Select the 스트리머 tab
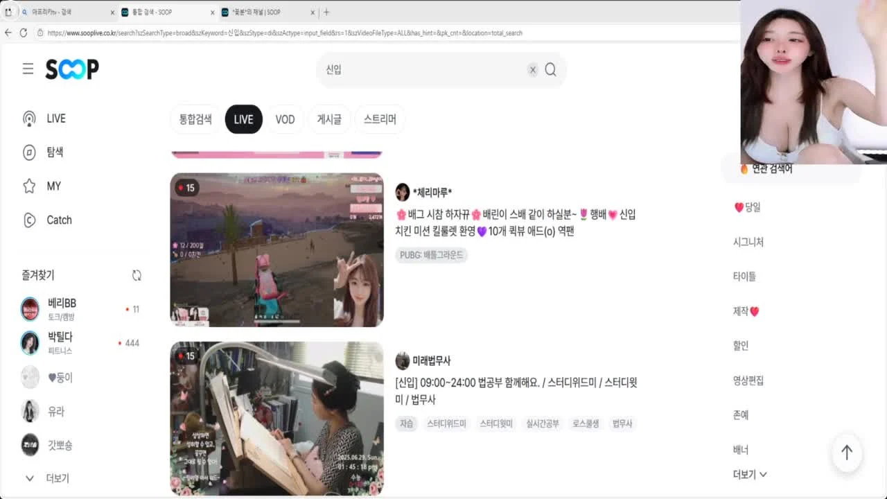The height and width of the screenshot is (499, 887). click(x=380, y=119)
